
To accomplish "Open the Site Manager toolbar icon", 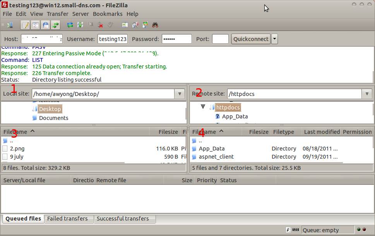I will coord(10,25).
